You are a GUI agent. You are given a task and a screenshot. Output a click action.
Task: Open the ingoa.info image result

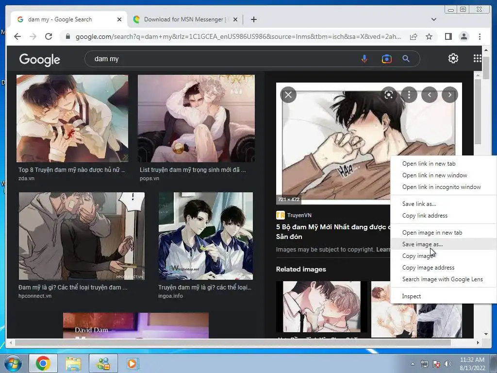pyautogui.click(x=205, y=236)
